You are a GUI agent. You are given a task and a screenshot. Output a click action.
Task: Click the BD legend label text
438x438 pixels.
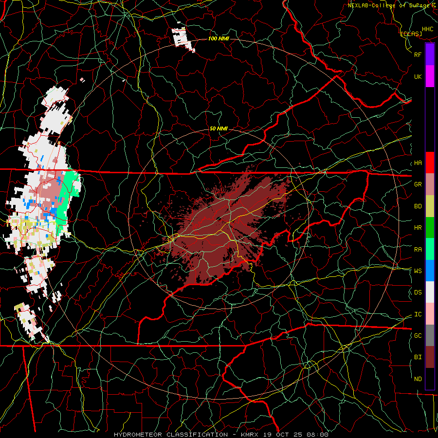[418, 206]
